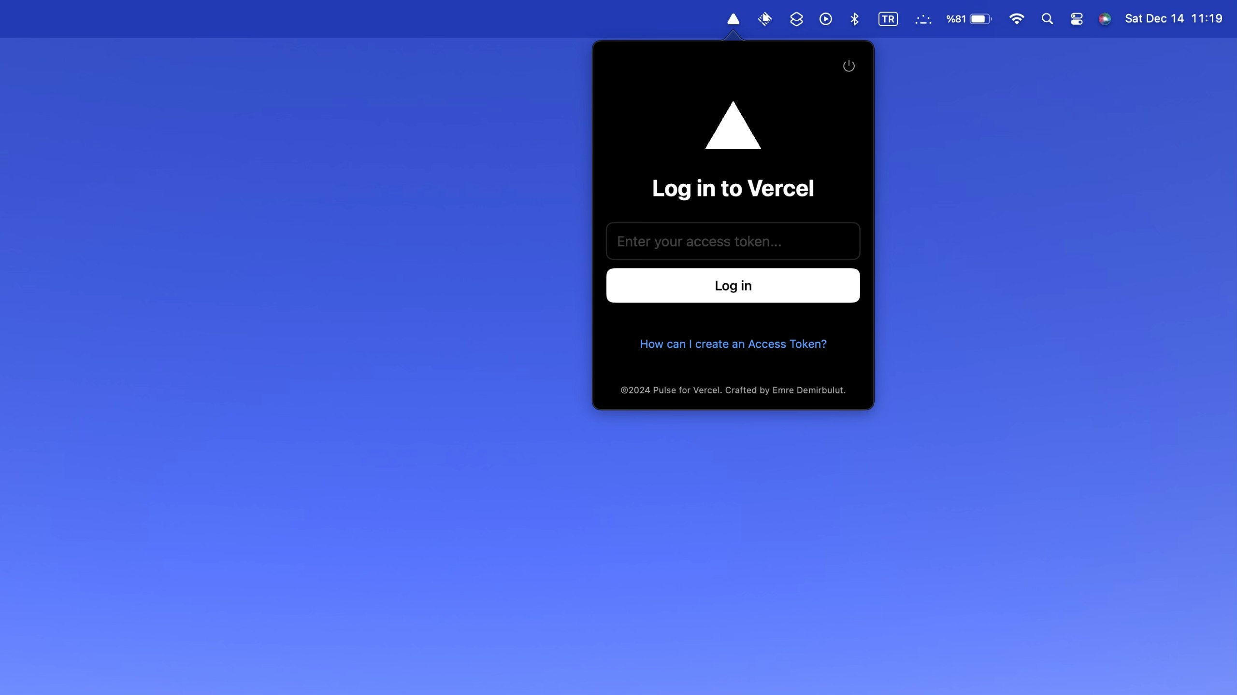Viewport: 1237px width, 695px height.
Task: Open the dotted smile menu bar icon
Action: [923, 19]
